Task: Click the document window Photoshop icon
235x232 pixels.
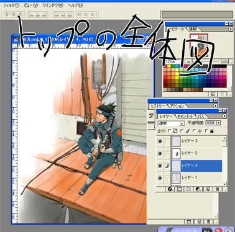Action: pos(15,39)
